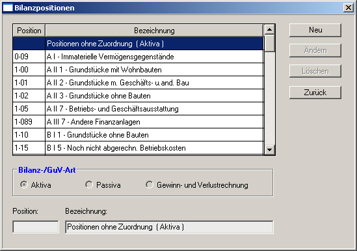Click the vertical scrollbar thumb
357x251 pixels.
tap(270, 43)
